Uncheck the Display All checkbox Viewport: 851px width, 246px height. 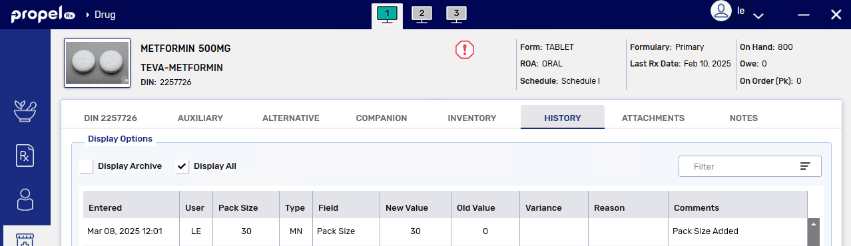click(182, 166)
